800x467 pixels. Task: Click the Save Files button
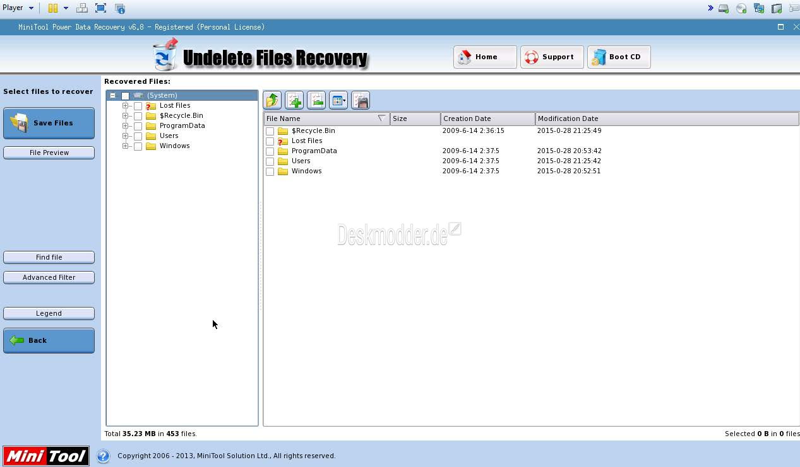pos(49,123)
